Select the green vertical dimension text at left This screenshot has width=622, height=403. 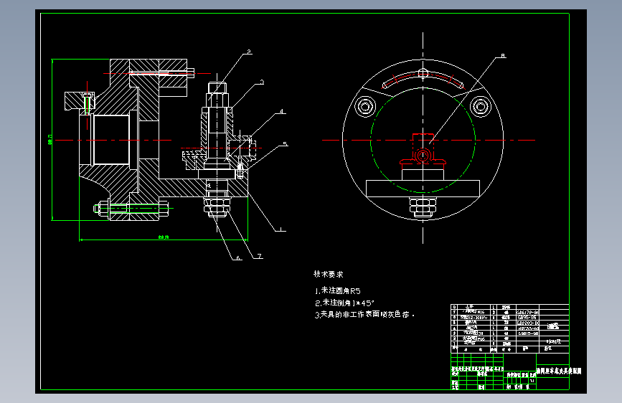pyautogui.click(x=50, y=140)
